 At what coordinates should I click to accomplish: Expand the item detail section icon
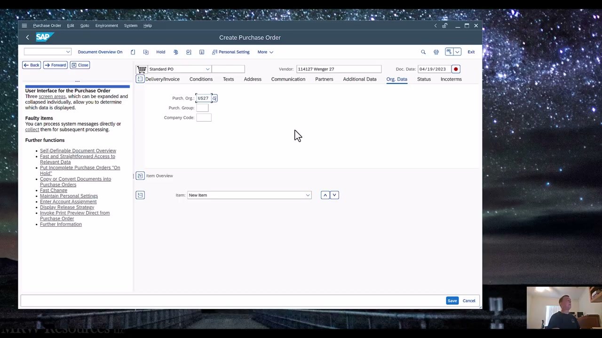140,195
